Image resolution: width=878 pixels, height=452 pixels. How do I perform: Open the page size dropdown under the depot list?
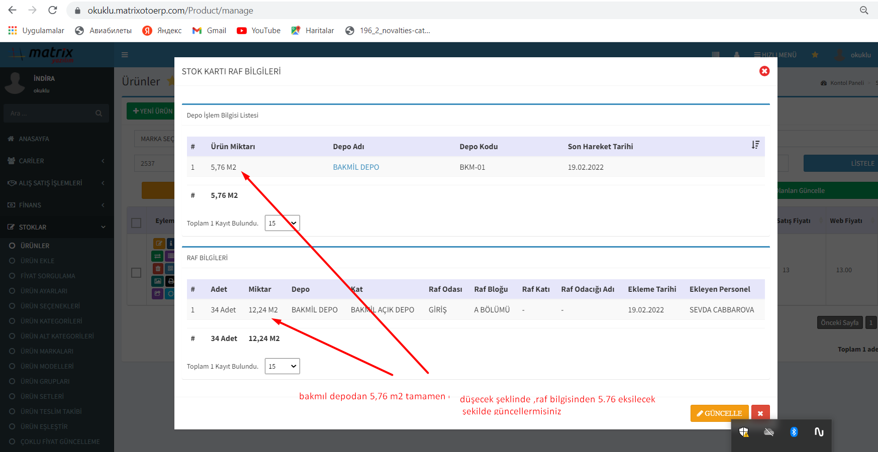[282, 223]
